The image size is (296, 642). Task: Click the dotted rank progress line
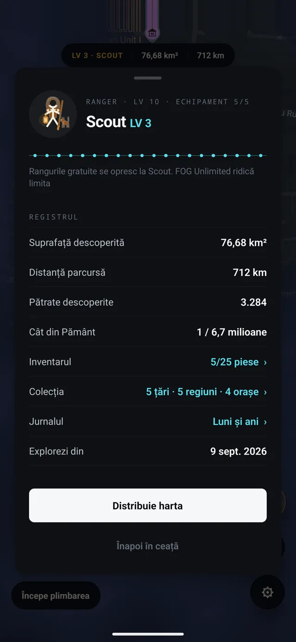pos(148,155)
